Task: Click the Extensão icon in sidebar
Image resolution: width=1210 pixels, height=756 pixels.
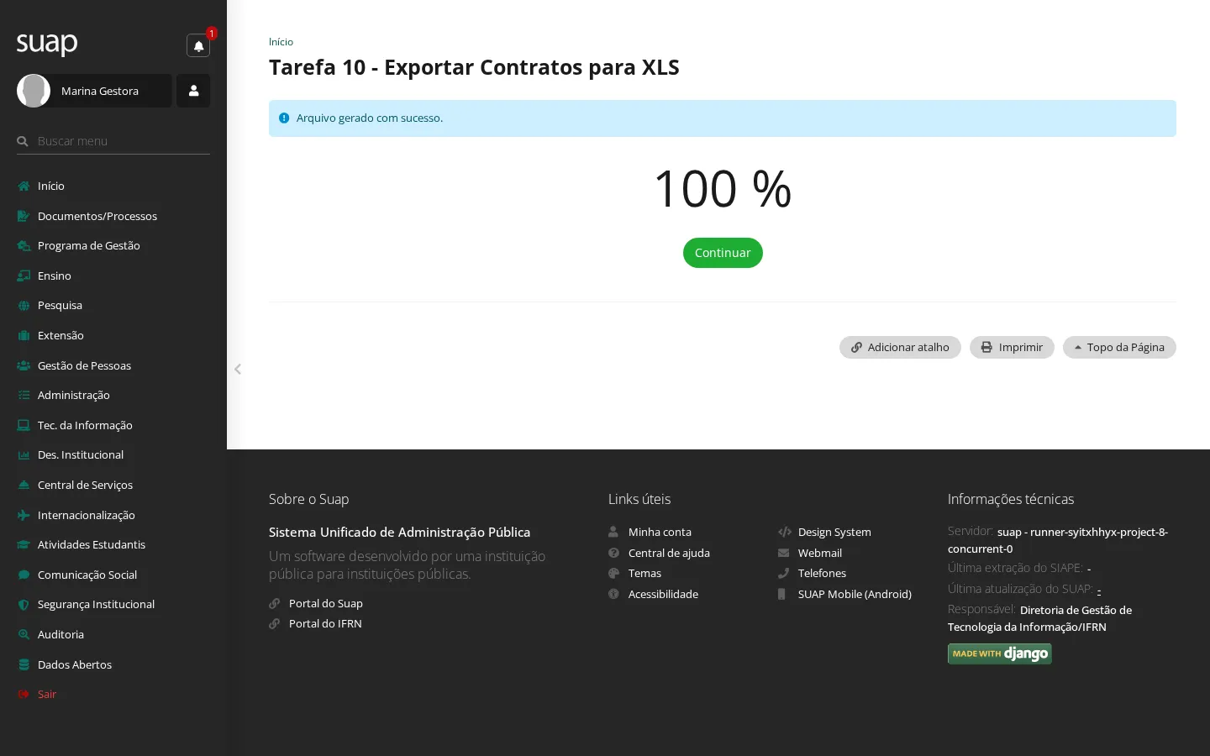Action: click(24, 336)
